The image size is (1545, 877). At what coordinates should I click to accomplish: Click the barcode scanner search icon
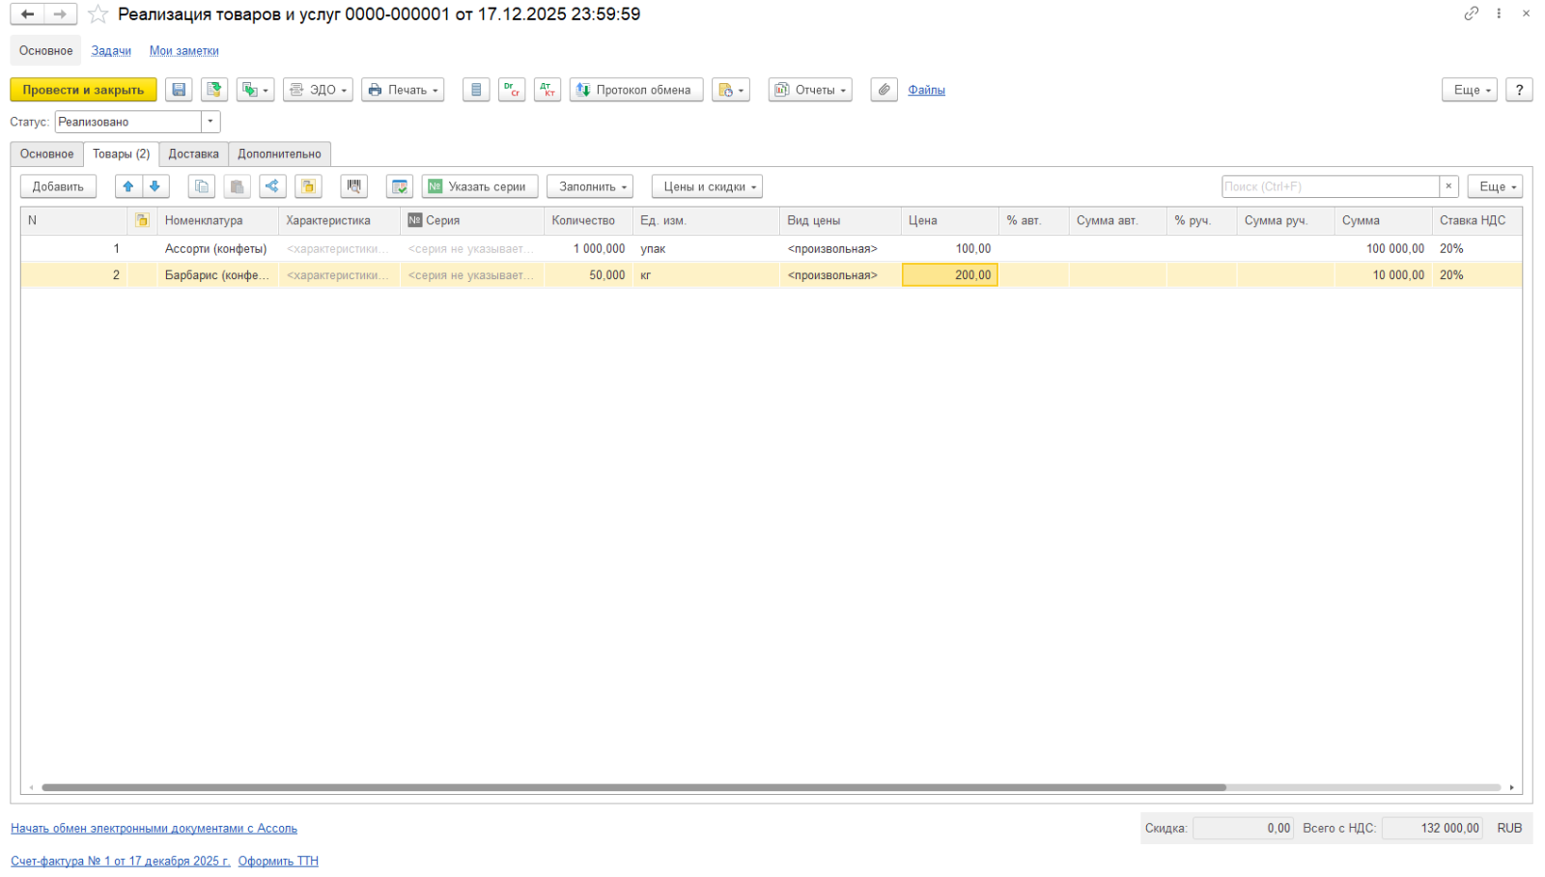(x=354, y=186)
